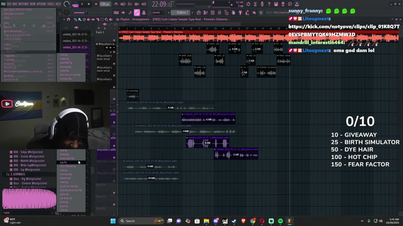
Task: Click the browser search magnifier icon
Action: (57, 213)
